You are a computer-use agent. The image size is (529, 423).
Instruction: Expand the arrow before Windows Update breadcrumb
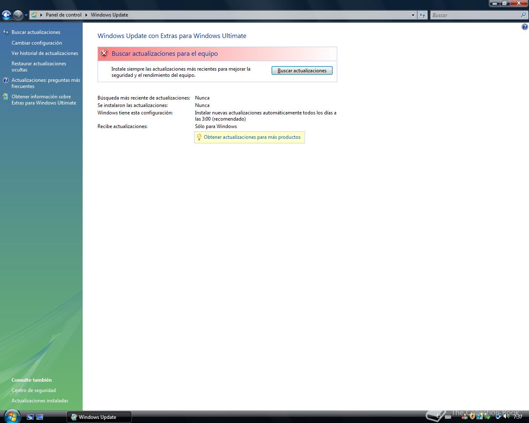[x=86, y=15]
